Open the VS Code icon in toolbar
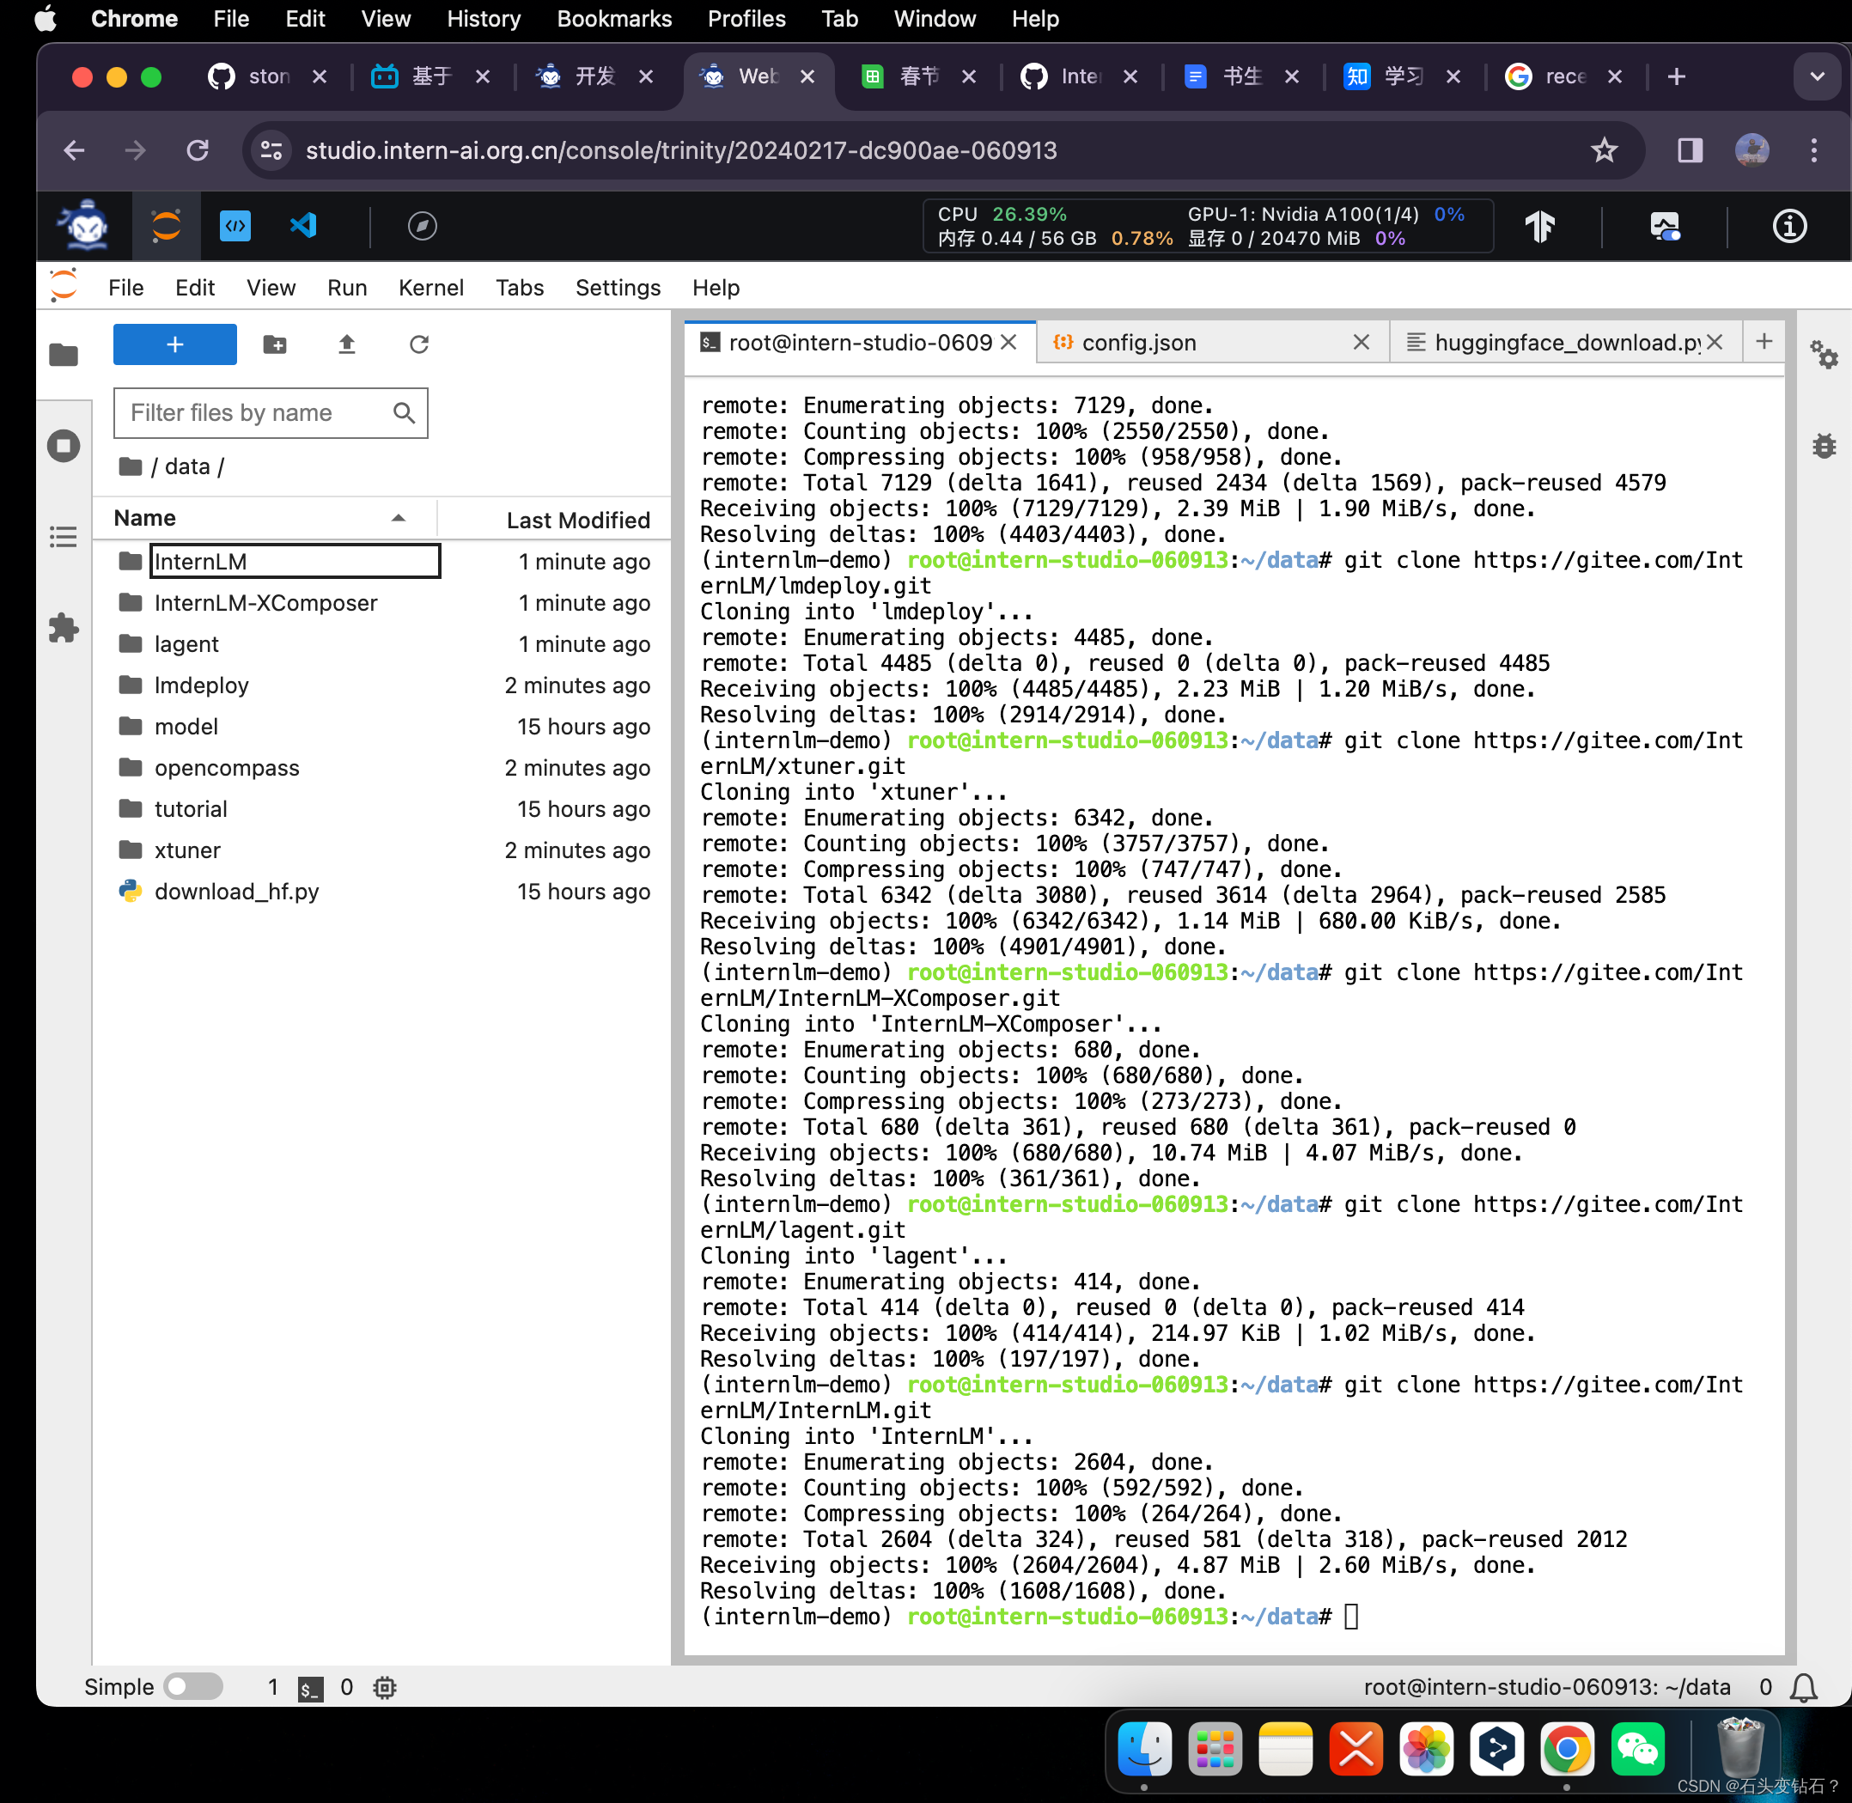This screenshot has height=1803, width=1852. (x=303, y=225)
